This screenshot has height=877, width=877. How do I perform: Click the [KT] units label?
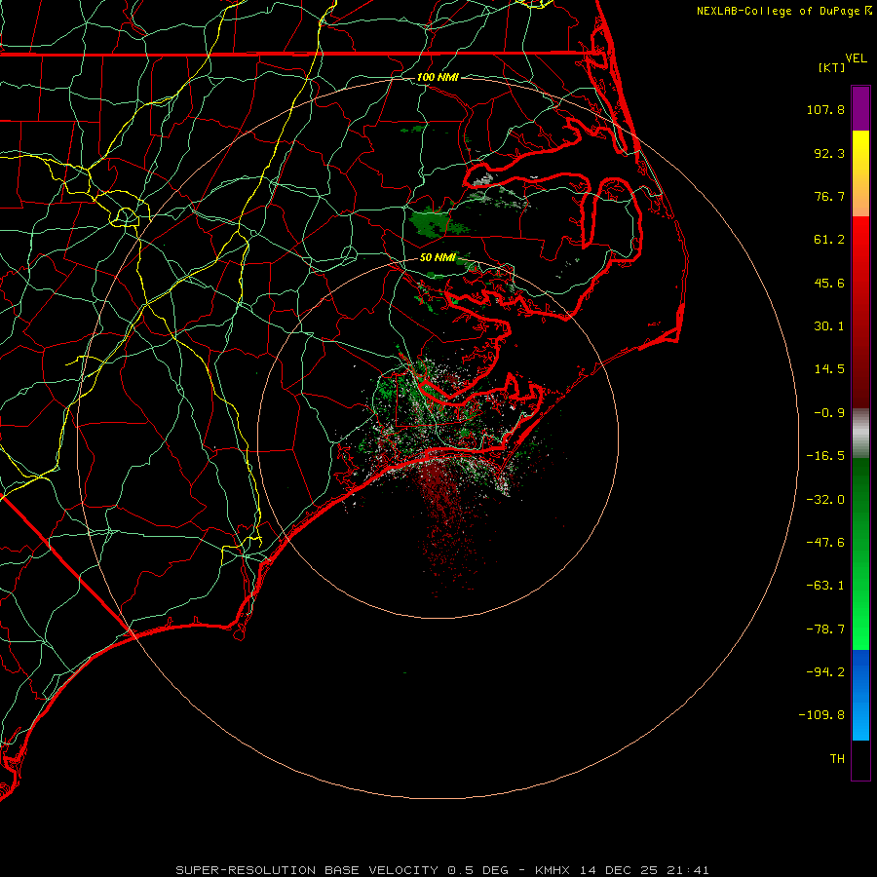click(x=832, y=67)
